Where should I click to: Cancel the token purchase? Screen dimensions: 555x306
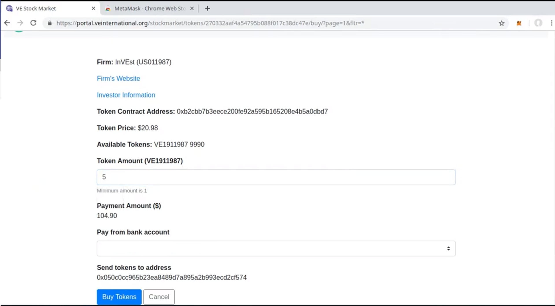(159, 297)
